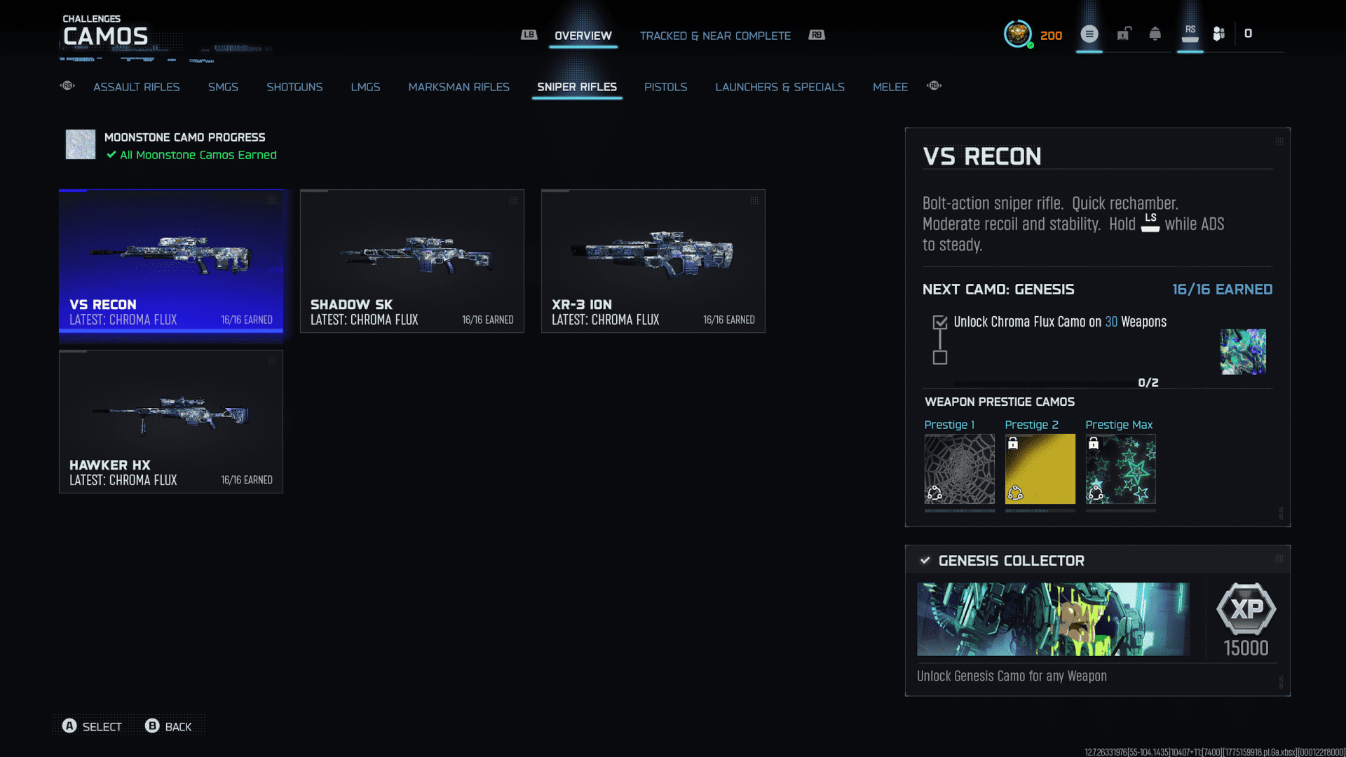Open player rank emblem at level 200

(1018, 34)
